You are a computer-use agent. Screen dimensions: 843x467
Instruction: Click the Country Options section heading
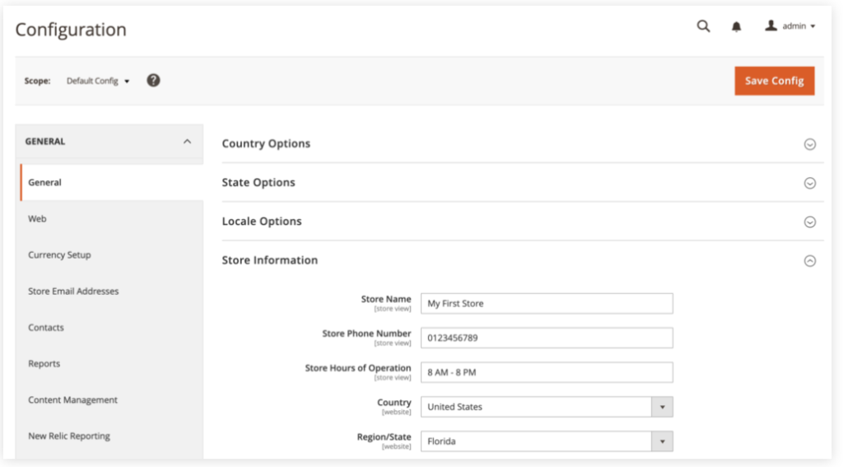coord(266,143)
